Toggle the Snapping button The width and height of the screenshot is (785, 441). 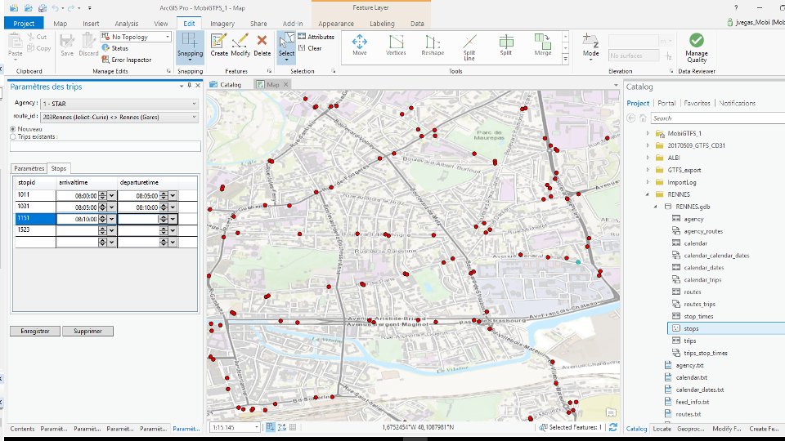pyautogui.click(x=190, y=47)
